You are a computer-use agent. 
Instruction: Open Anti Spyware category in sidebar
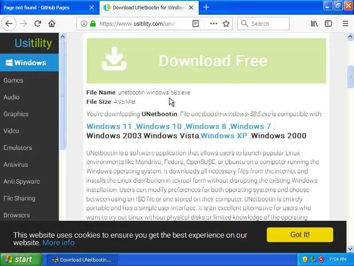22,181
